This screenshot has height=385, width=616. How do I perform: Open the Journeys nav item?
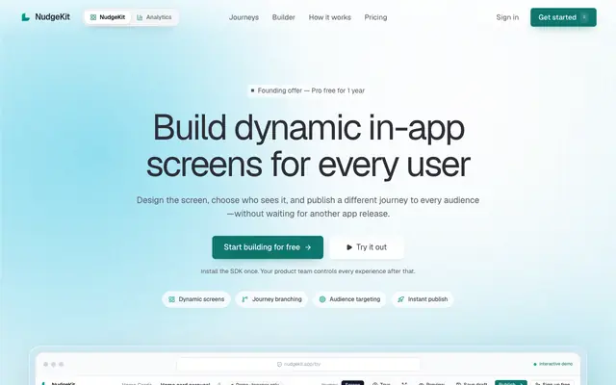click(x=244, y=17)
